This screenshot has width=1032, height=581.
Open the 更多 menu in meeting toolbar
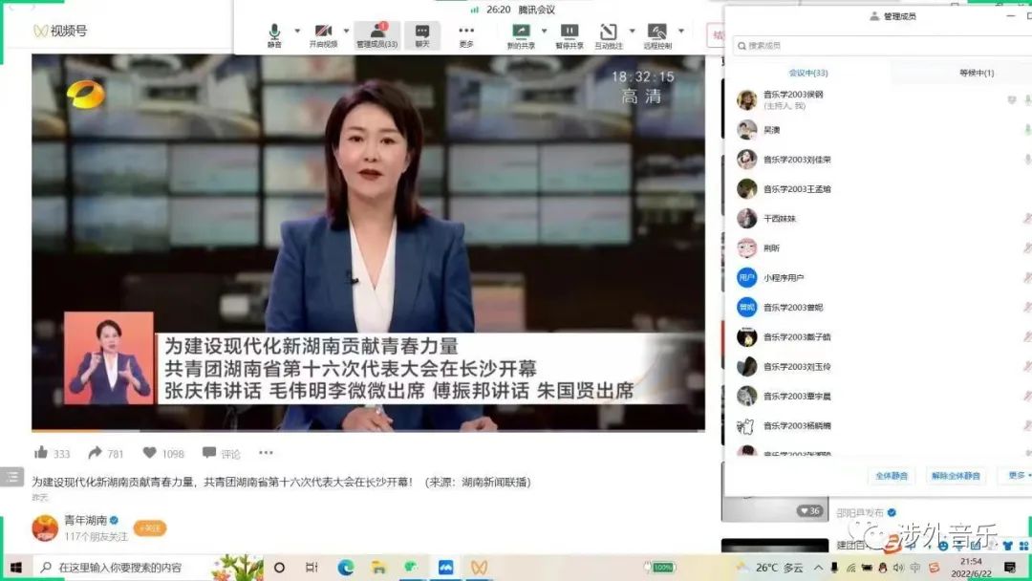point(466,35)
